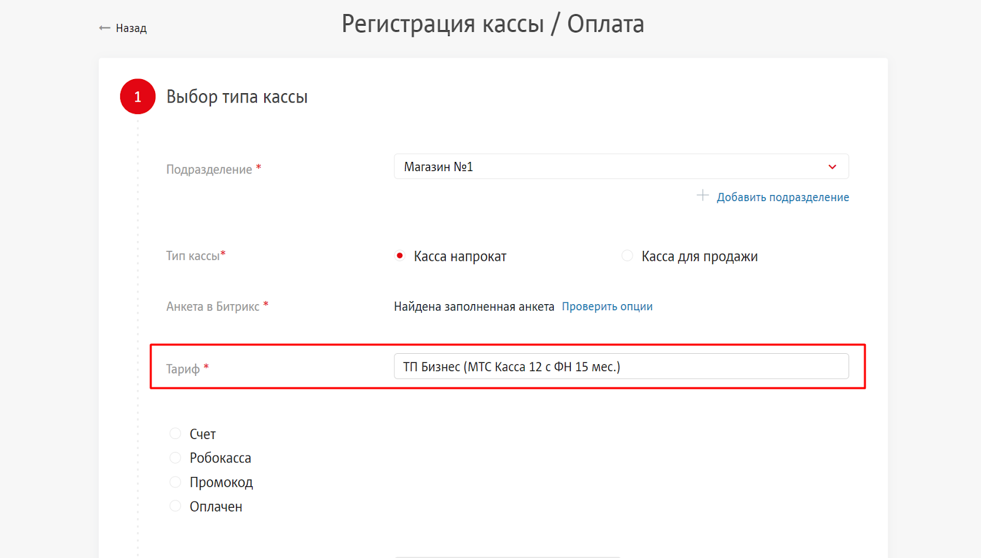Choose the Счет payment option
Image resolution: width=981 pixels, height=558 pixels.
(x=175, y=434)
